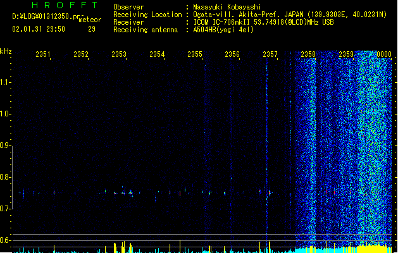
Task: Click time marker 2359
Action: [x=346, y=54]
